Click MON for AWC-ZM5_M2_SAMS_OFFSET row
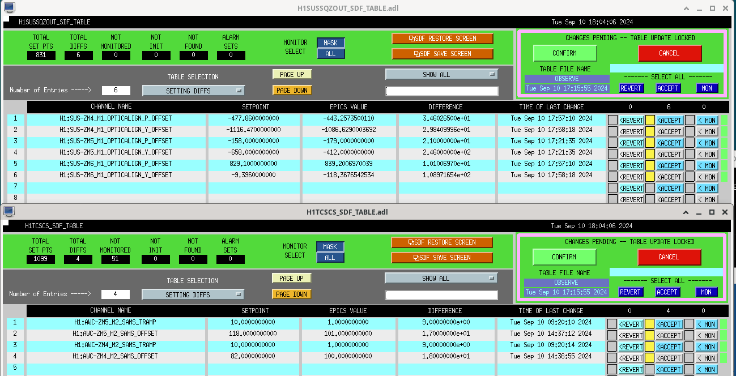This screenshot has width=736, height=376. click(x=706, y=335)
